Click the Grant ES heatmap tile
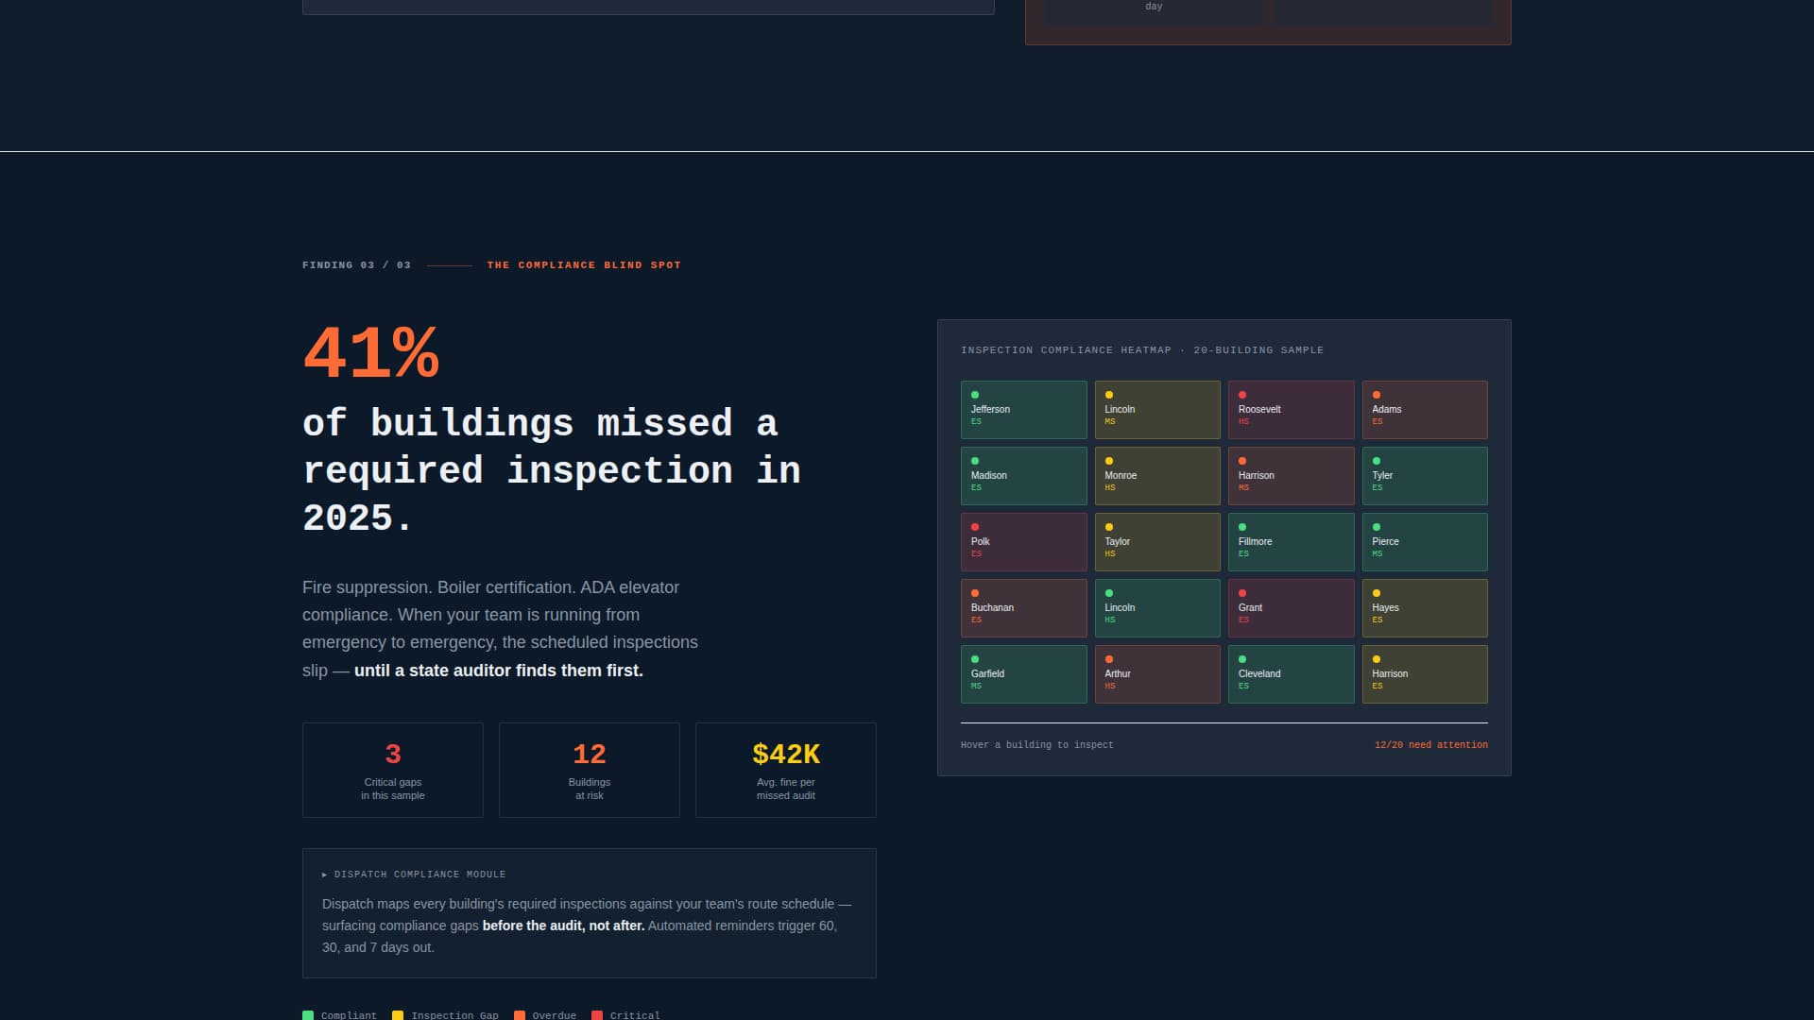 [1291, 608]
